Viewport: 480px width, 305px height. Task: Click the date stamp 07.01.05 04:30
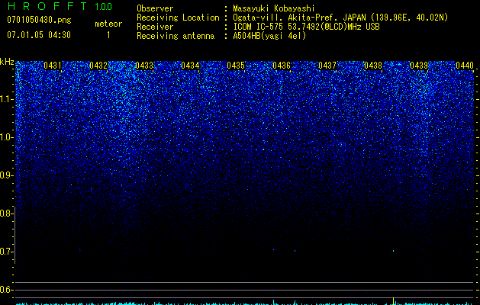39,35
